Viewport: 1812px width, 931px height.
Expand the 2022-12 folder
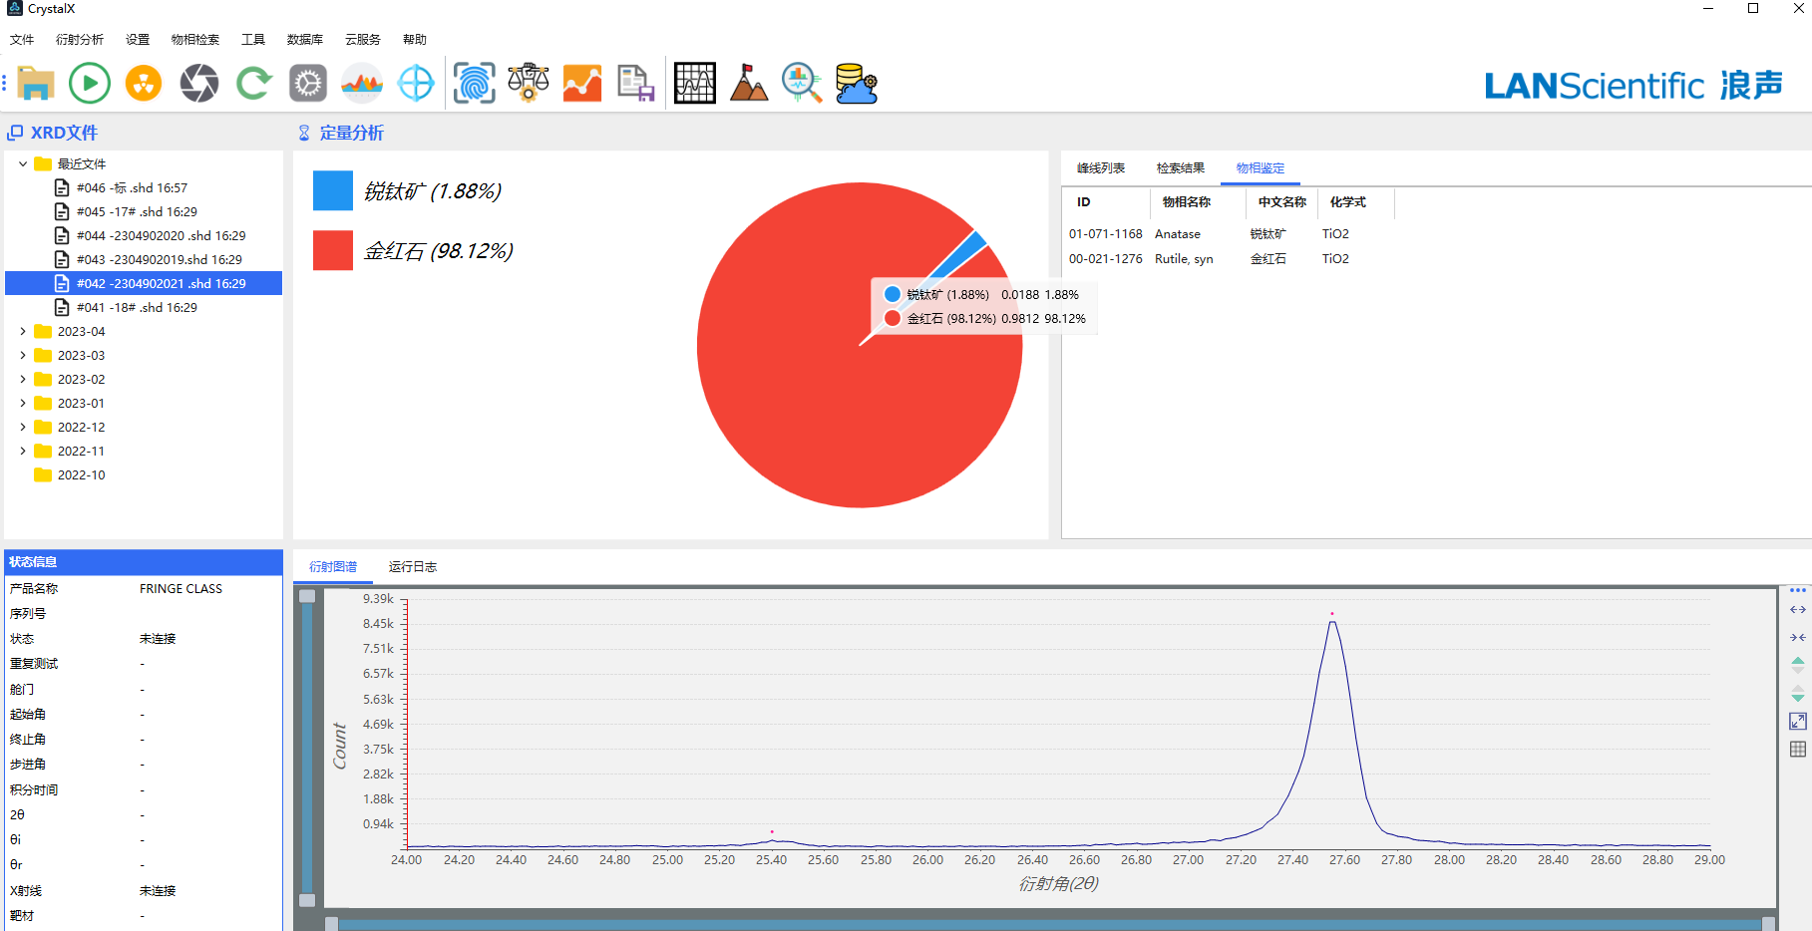pyautogui.click(x=23, y=428)
